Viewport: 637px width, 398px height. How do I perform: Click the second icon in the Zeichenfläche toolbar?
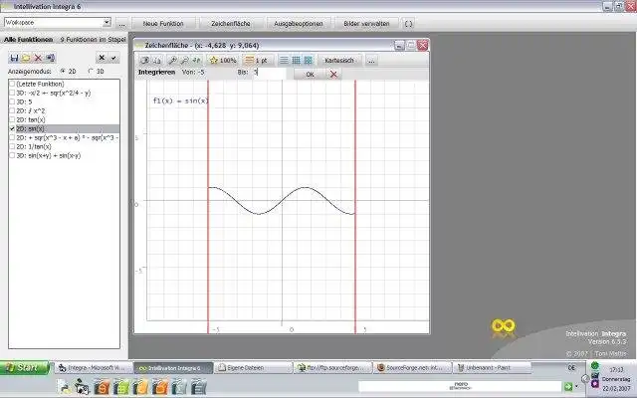pos(157,61)
